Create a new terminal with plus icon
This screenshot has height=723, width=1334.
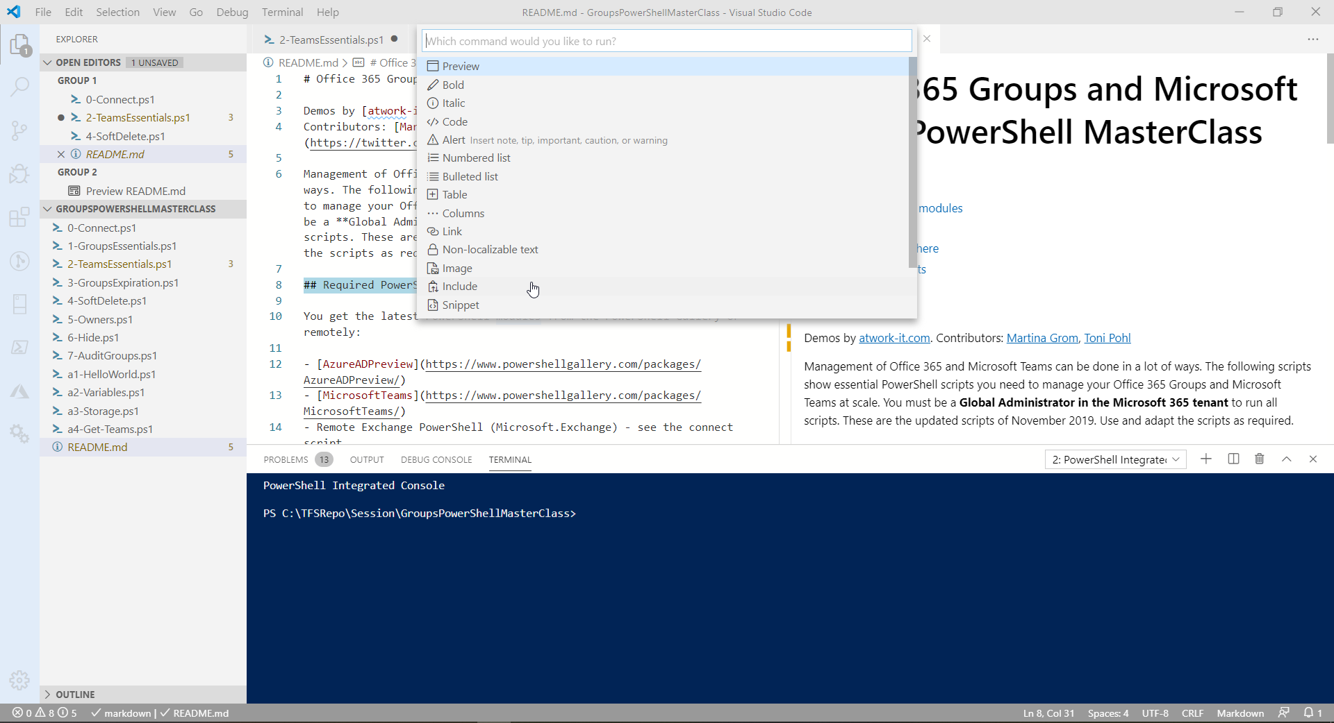click(1206, 459)
